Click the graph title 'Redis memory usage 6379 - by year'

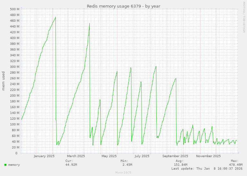coord(124,6)
